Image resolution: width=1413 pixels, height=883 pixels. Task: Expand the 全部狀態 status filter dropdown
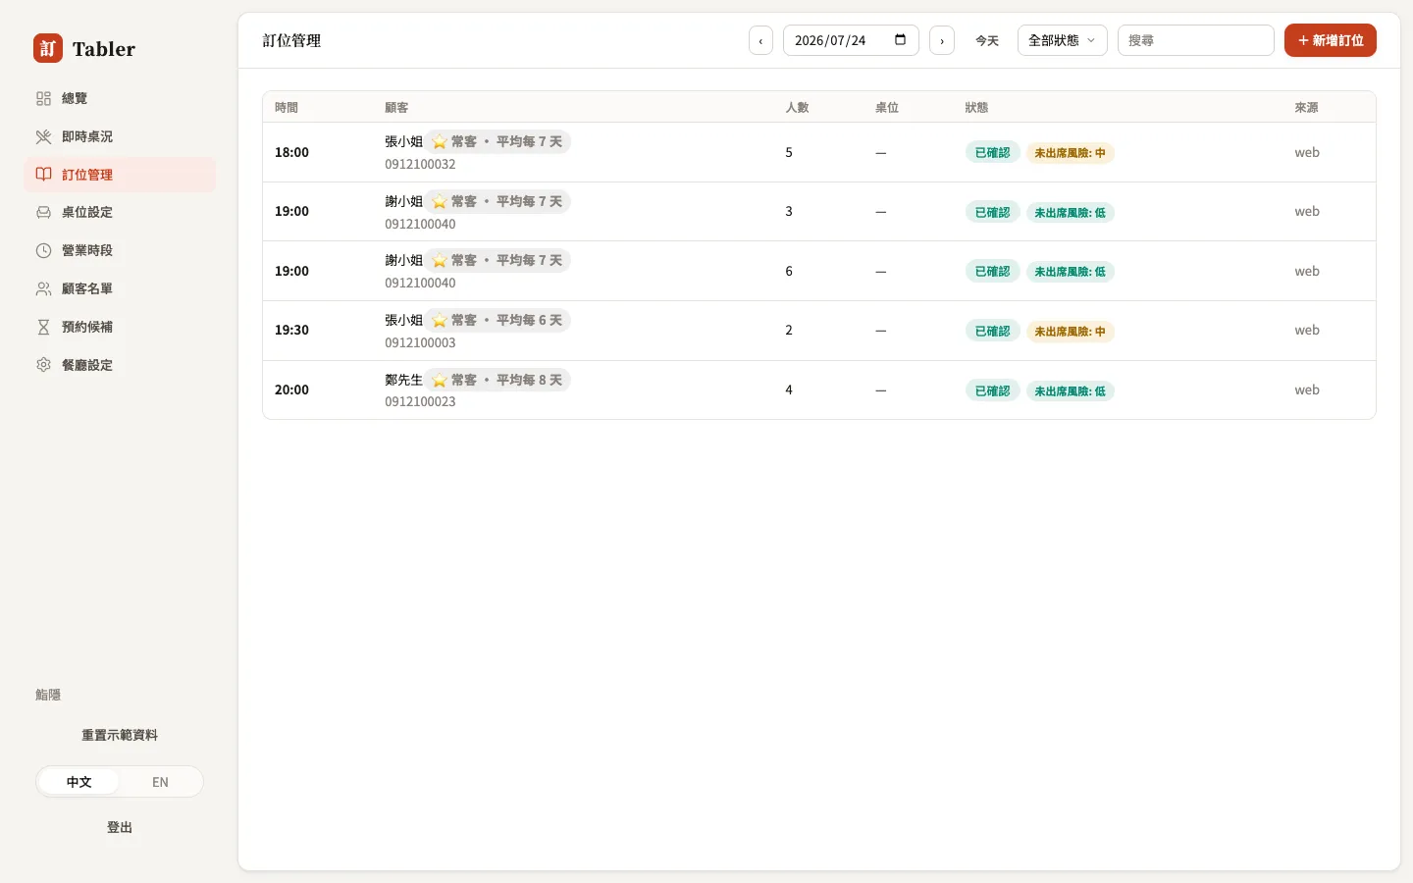(x=1063, y=40)
